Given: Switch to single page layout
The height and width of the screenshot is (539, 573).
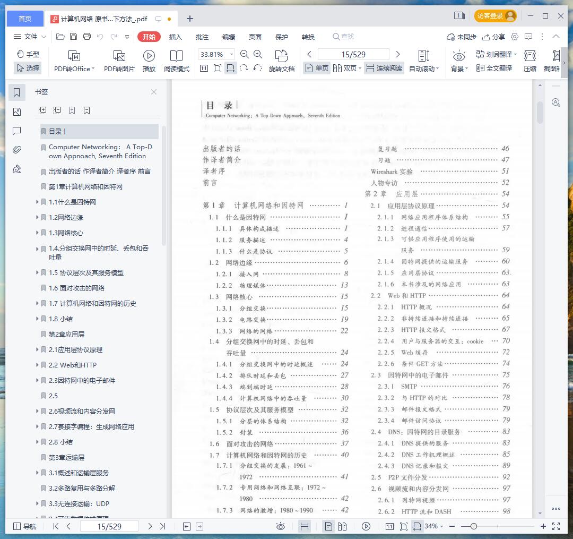Looking at the screenshot, I should (x=317, y=69).
